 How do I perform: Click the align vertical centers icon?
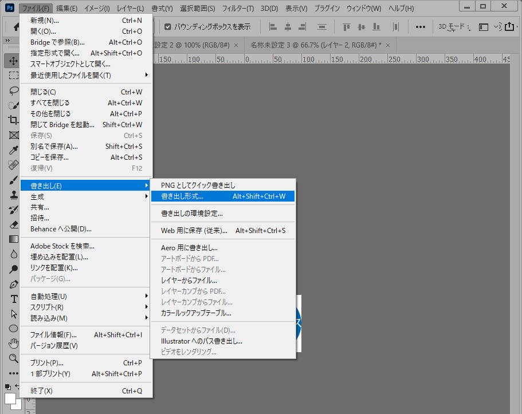click(362, 26)
